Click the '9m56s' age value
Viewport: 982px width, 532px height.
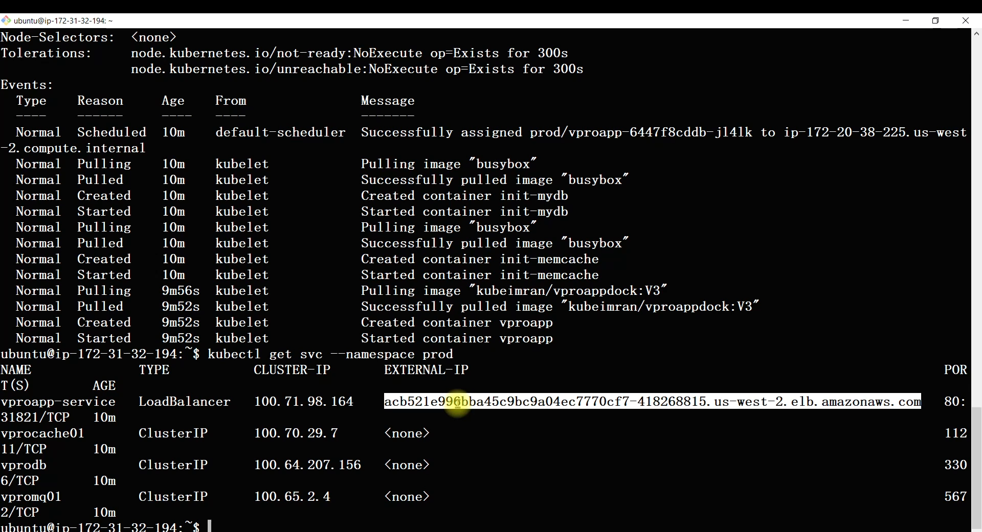point(181,291)
